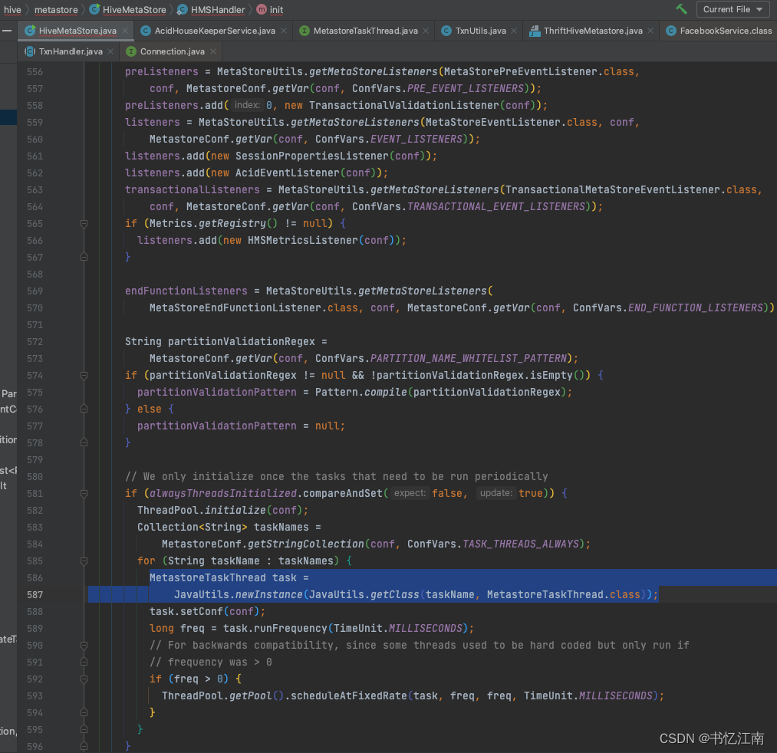Click TASK_THREADS_ALWAYS constant on line 584
Viewport: 777px width, 753px height.
tap(520, 544)
